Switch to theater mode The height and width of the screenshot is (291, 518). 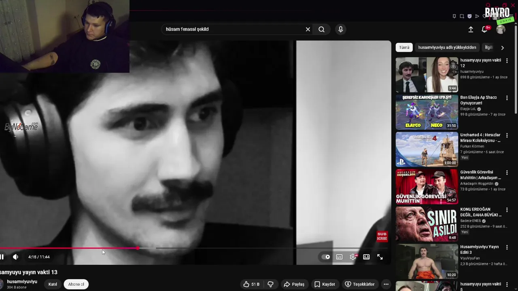(366, 257)
